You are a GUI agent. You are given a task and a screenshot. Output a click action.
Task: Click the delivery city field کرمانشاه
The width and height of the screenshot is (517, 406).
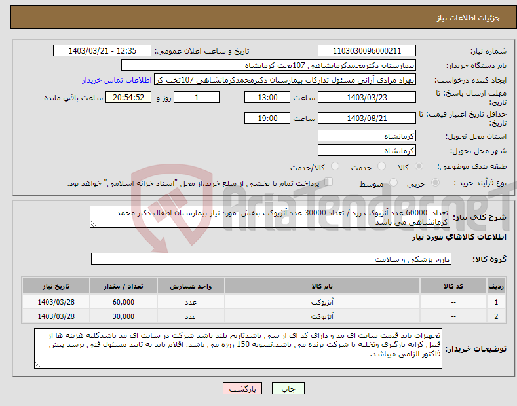coord(367,150)
